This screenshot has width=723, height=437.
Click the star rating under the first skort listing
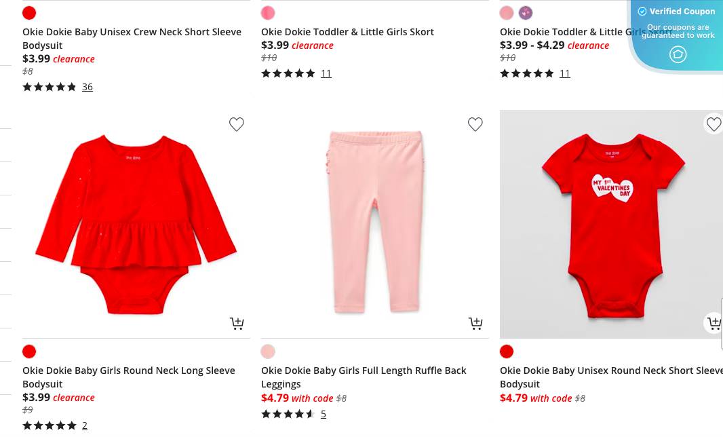point(288,73)
